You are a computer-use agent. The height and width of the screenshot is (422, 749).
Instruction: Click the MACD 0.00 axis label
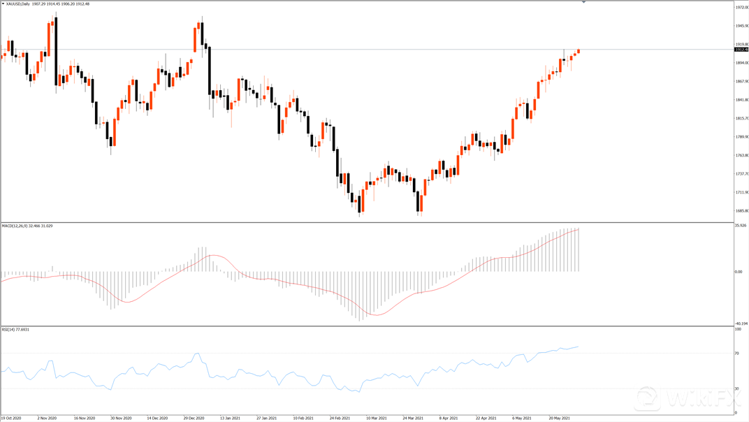pos(739,272)
